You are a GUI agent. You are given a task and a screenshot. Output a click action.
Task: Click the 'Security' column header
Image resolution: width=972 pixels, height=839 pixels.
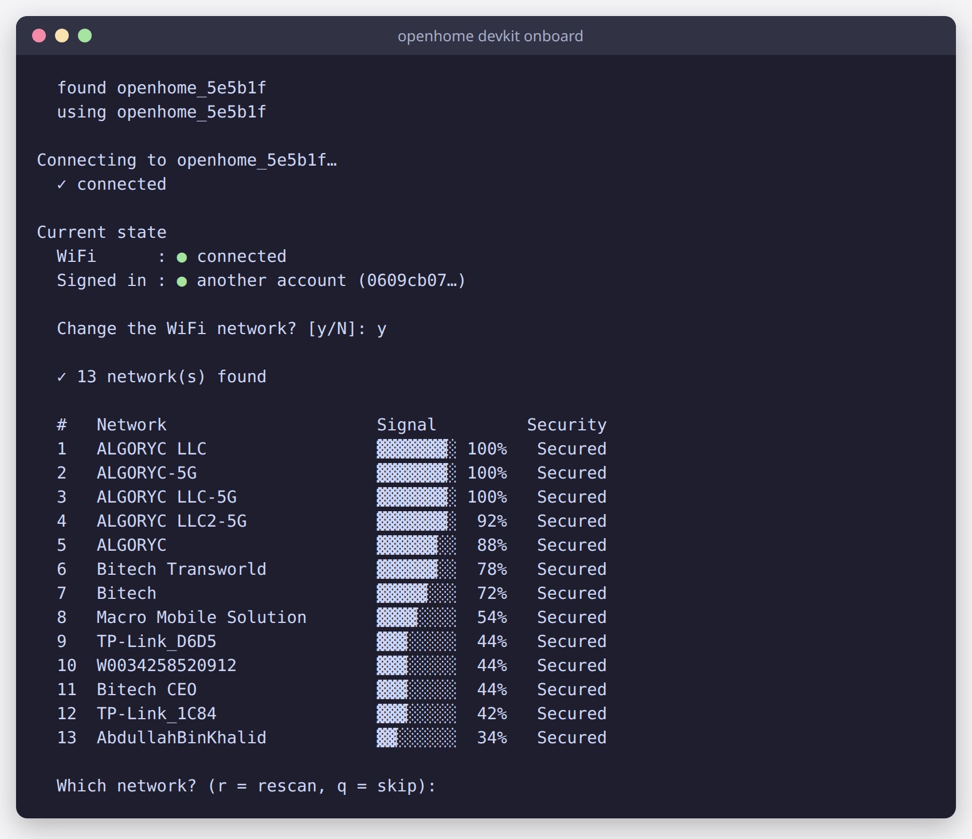567,425
